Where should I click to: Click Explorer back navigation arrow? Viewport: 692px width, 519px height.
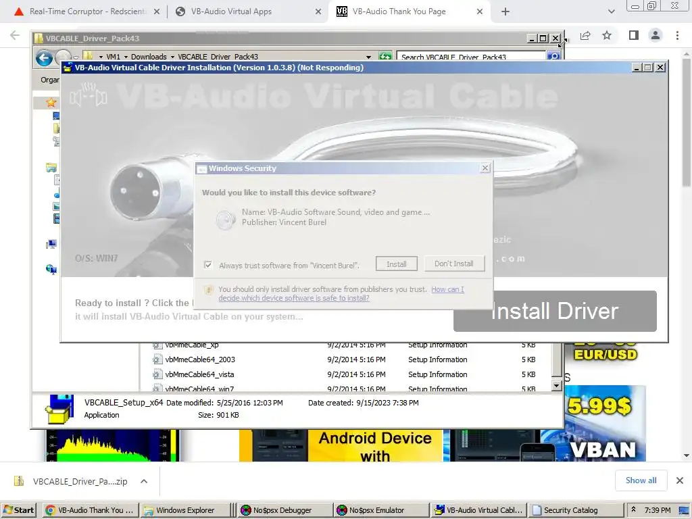coord(44,58)
